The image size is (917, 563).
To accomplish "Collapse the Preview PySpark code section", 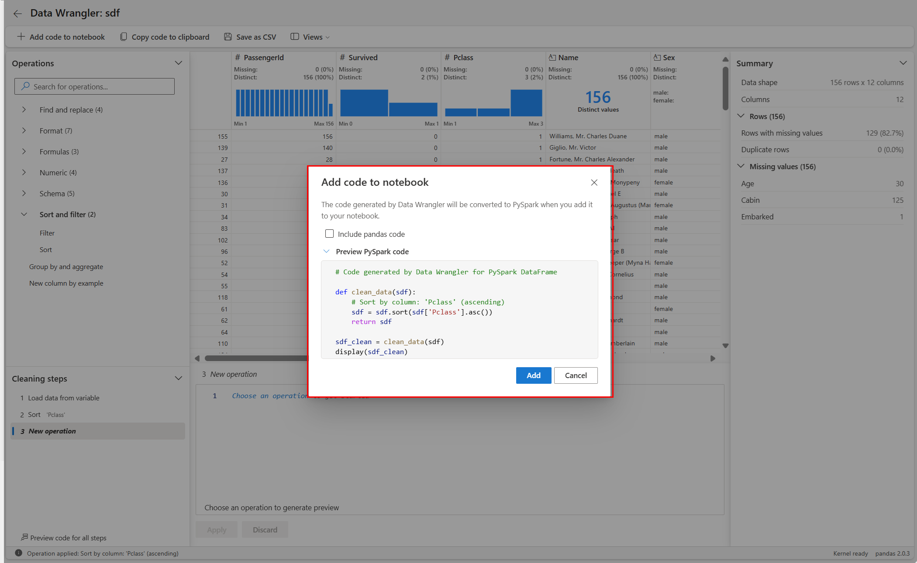I will pyautogui.click(x=326, y=252).
